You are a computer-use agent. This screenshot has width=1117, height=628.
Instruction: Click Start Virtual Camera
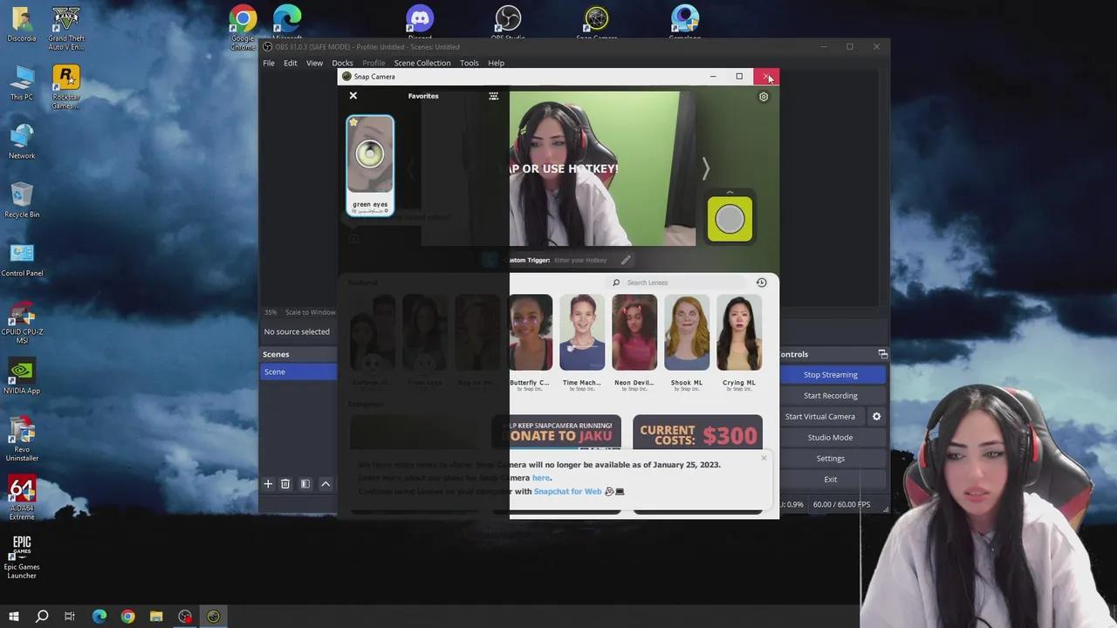pyautogui.click(x=820, y=417)
